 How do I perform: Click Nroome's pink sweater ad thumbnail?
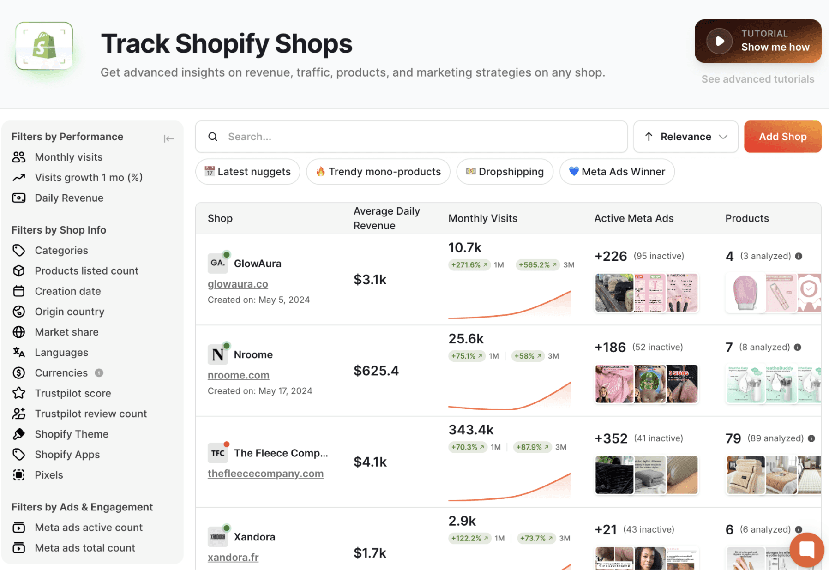(614, 384)
